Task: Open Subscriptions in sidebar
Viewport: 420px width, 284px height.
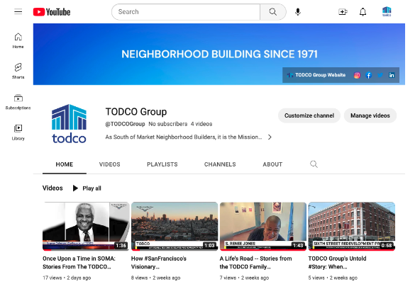Action: click(x=18, y=102)
